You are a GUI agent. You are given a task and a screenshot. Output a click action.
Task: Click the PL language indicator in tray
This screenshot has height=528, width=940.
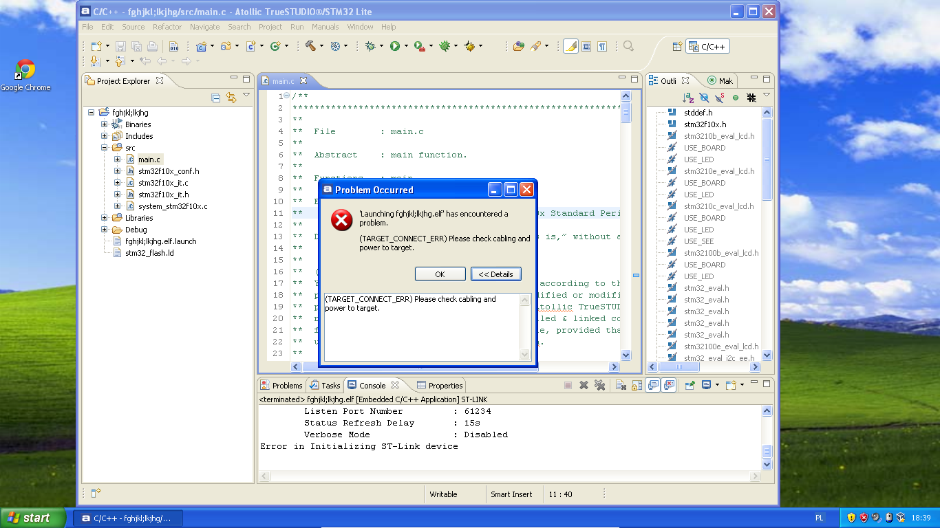(x=820, y=518)
